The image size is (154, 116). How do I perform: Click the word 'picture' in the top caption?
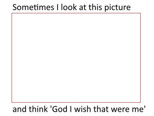(118, 8)
